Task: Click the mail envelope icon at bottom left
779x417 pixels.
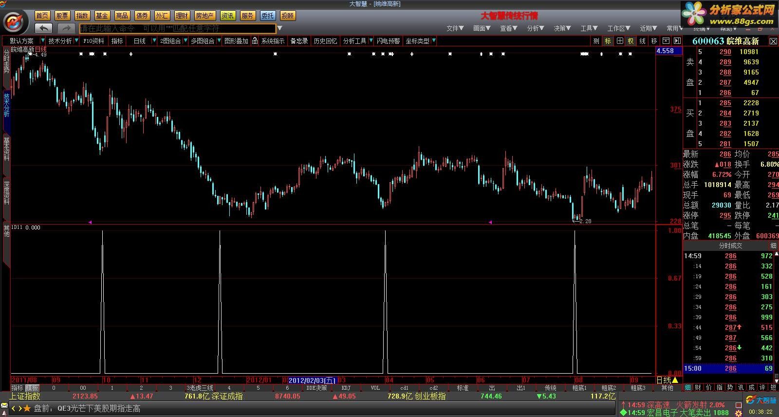Action: click(5, 406)
